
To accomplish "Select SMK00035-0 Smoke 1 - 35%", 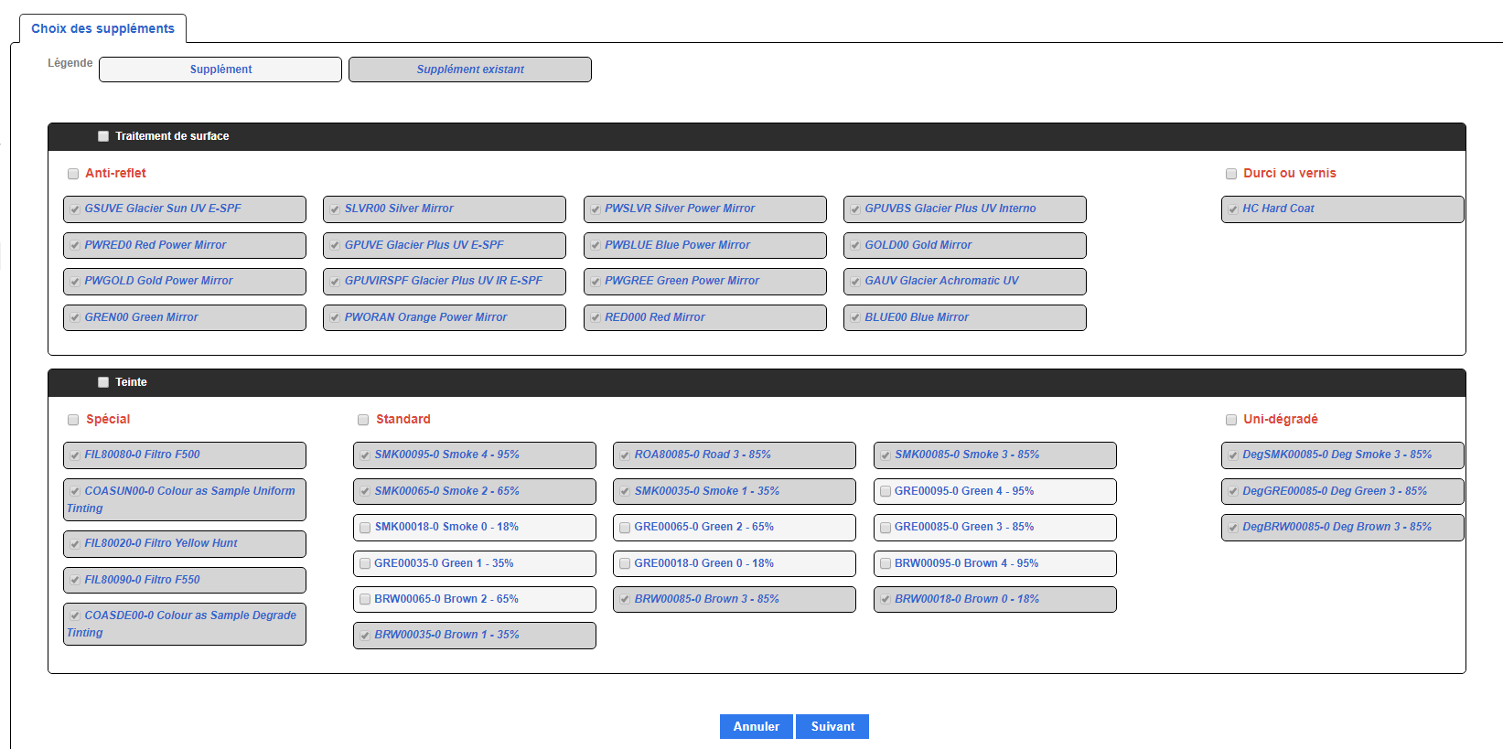I will point(735,492).
